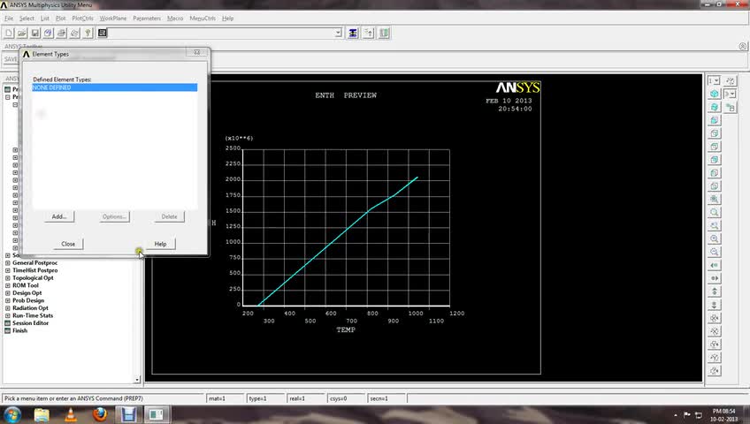Pan the model down with arrow icon
The width and height of the screenshot is (750, 424).
click(x=714, y=305)
